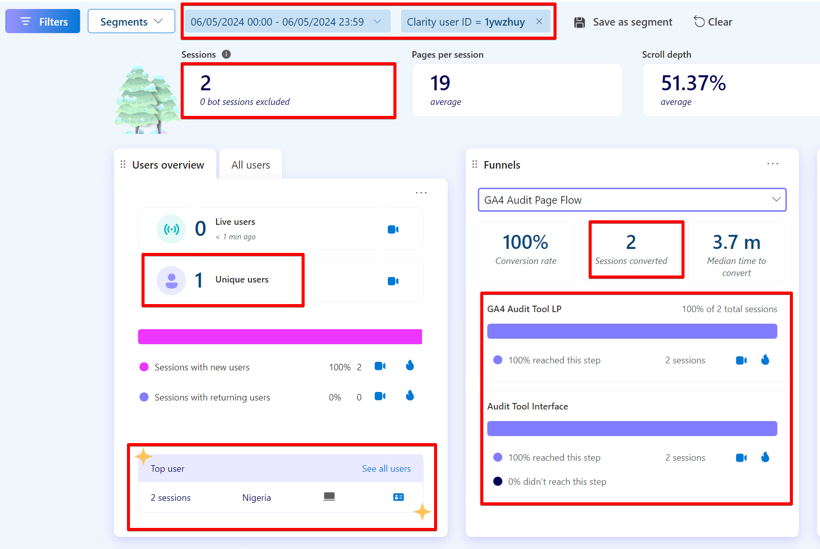The height and width of the screenshot is (549, 820).
Task: Open the Sessions info tooltip icon
Action: (x=226, y=54)
